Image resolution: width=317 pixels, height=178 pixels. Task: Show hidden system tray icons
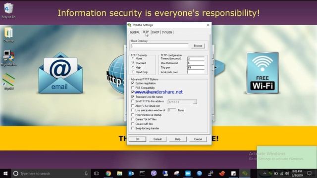coord(264,174)
